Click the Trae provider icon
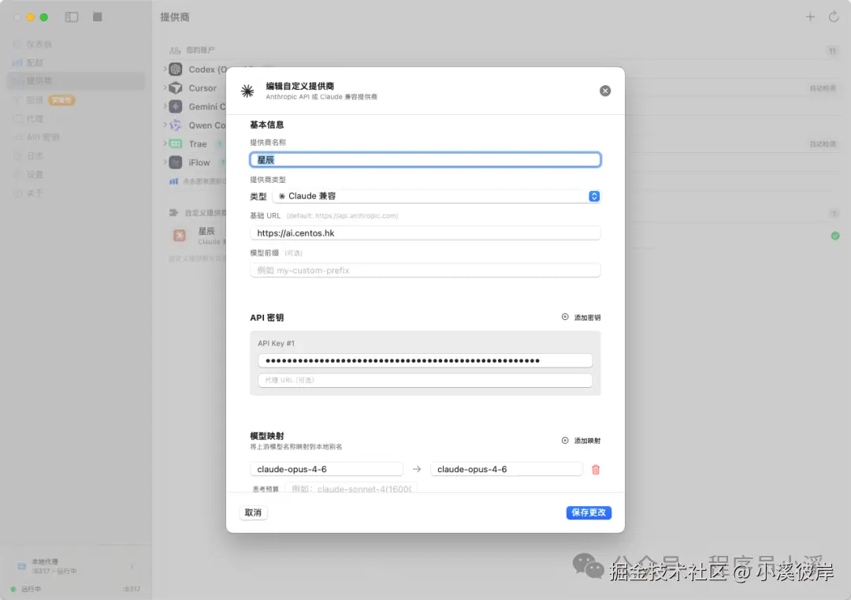The width and height of the screenshot is (851, 600). [x=175, y=143]
